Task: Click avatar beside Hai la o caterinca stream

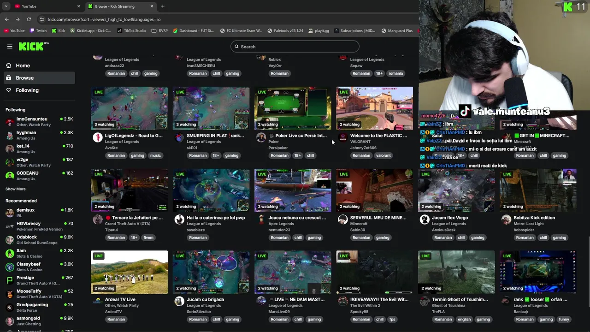Action: pyautogui.click(x=179, y=219)
